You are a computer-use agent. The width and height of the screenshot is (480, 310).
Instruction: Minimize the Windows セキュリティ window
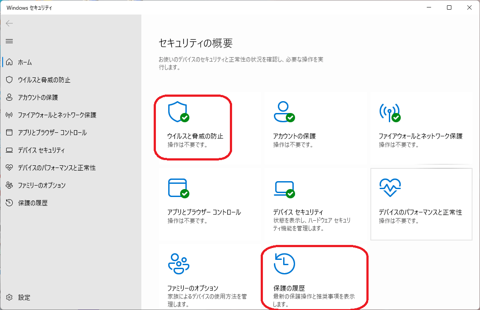point(429,7)
